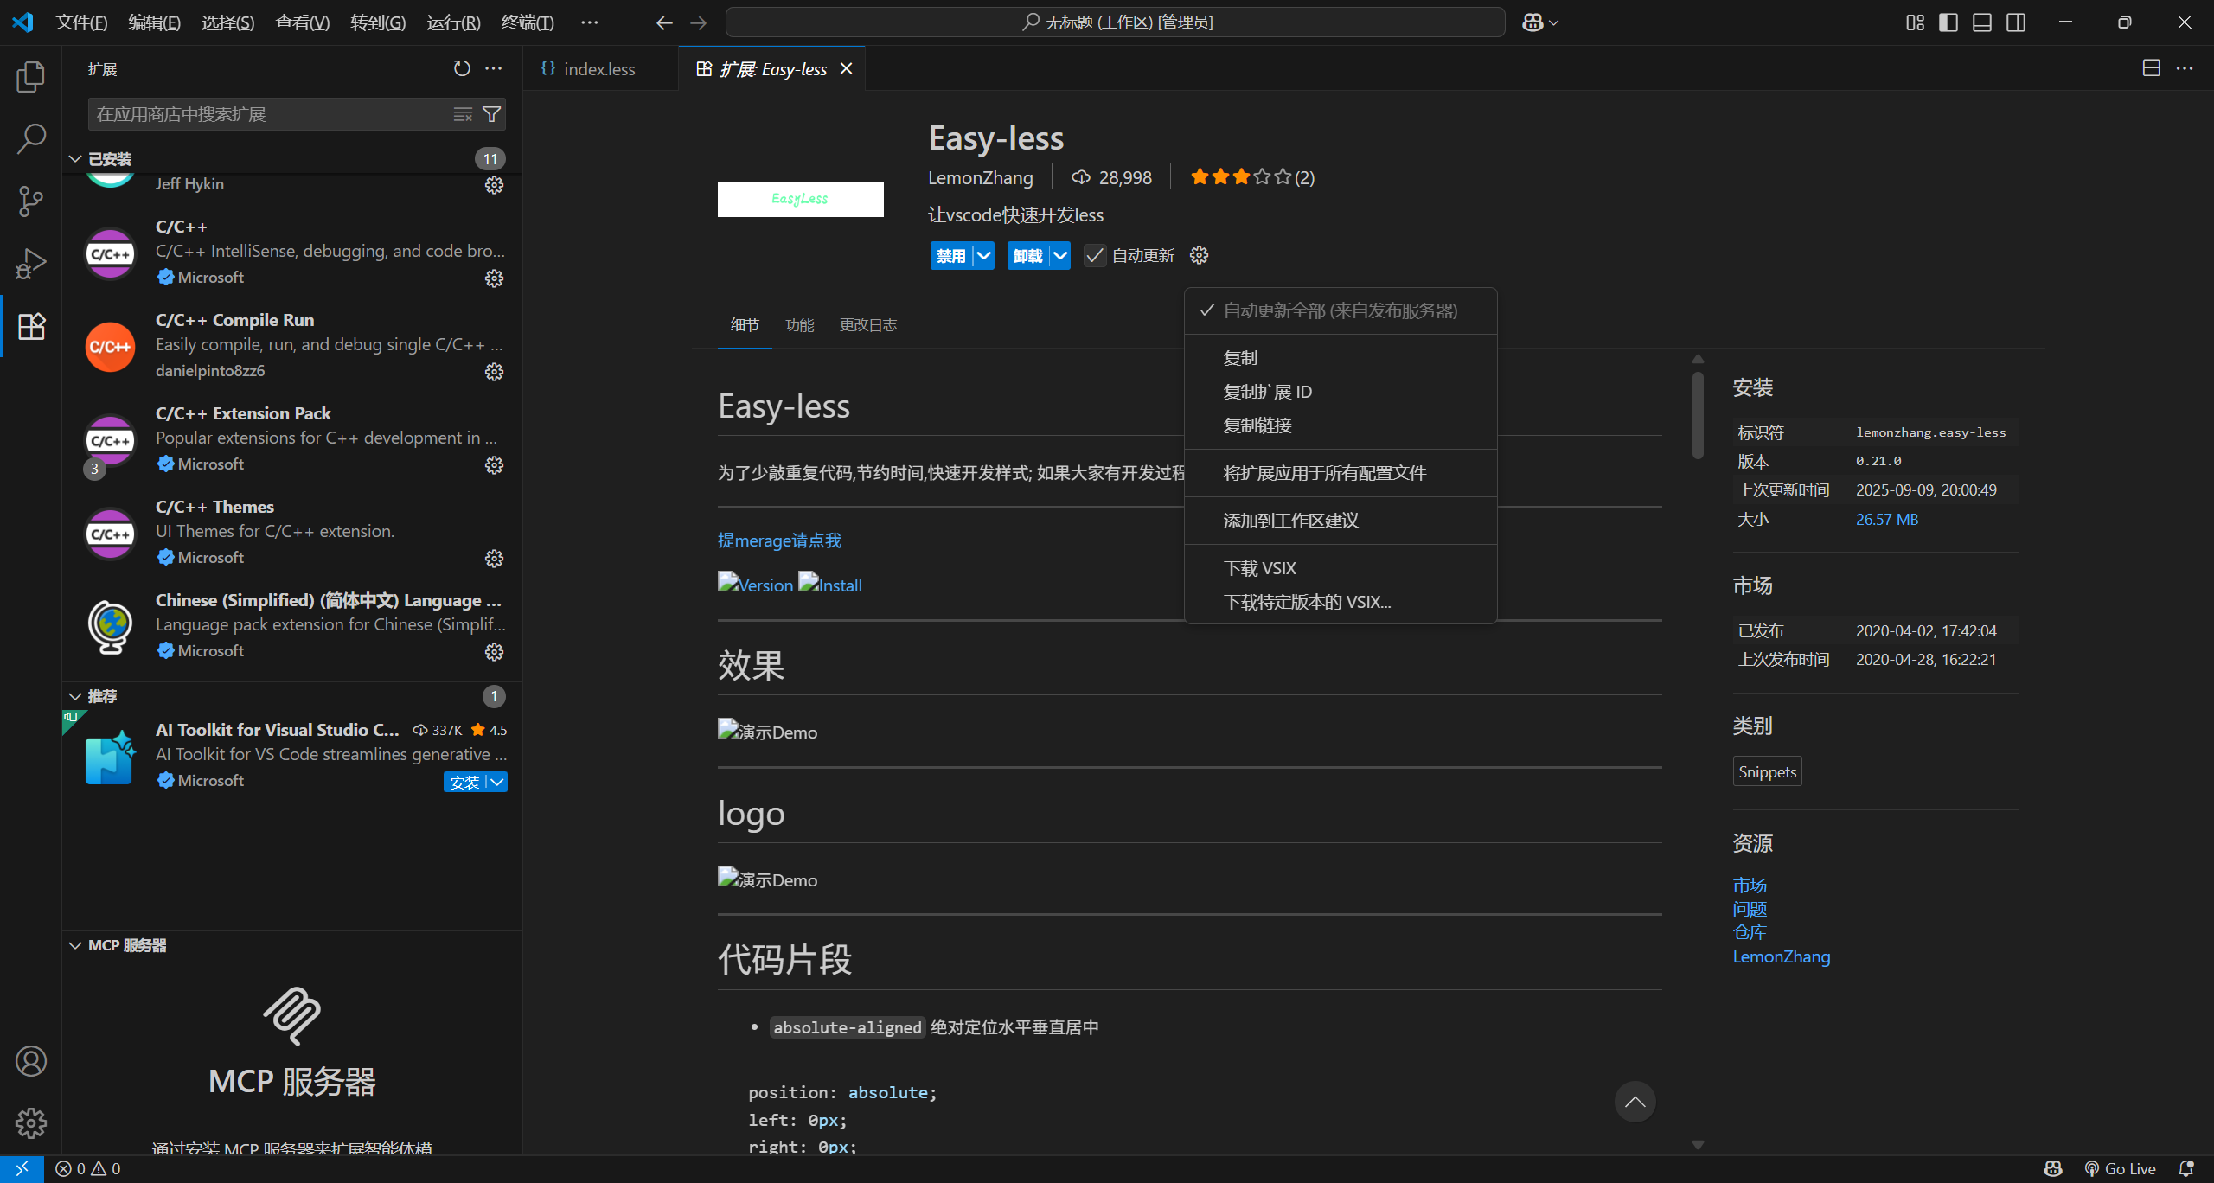This screenshot has width=2214, height=1183.
Task: Click the refresh extensions icon
Action: point(462,68)
